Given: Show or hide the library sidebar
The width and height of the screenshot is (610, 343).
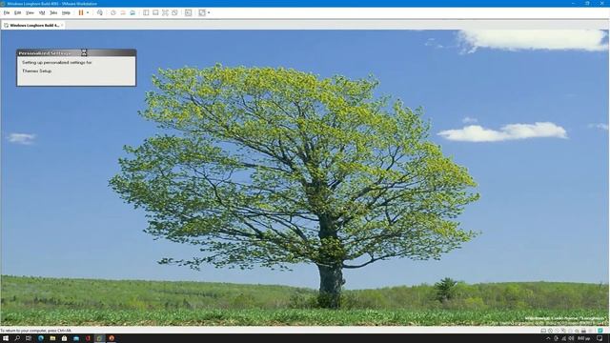Looking at the screenshot, I should click(146, 12).
